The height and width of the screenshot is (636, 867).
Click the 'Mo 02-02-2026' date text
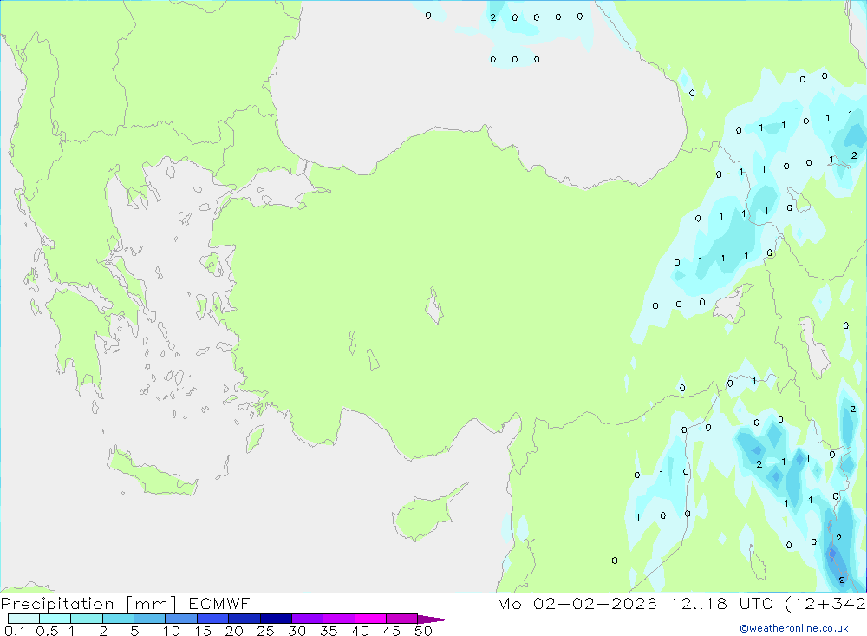coord(577,603)
